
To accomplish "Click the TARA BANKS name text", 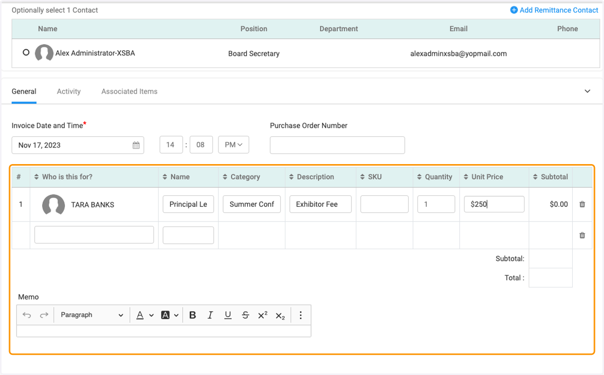I will 93,205.
